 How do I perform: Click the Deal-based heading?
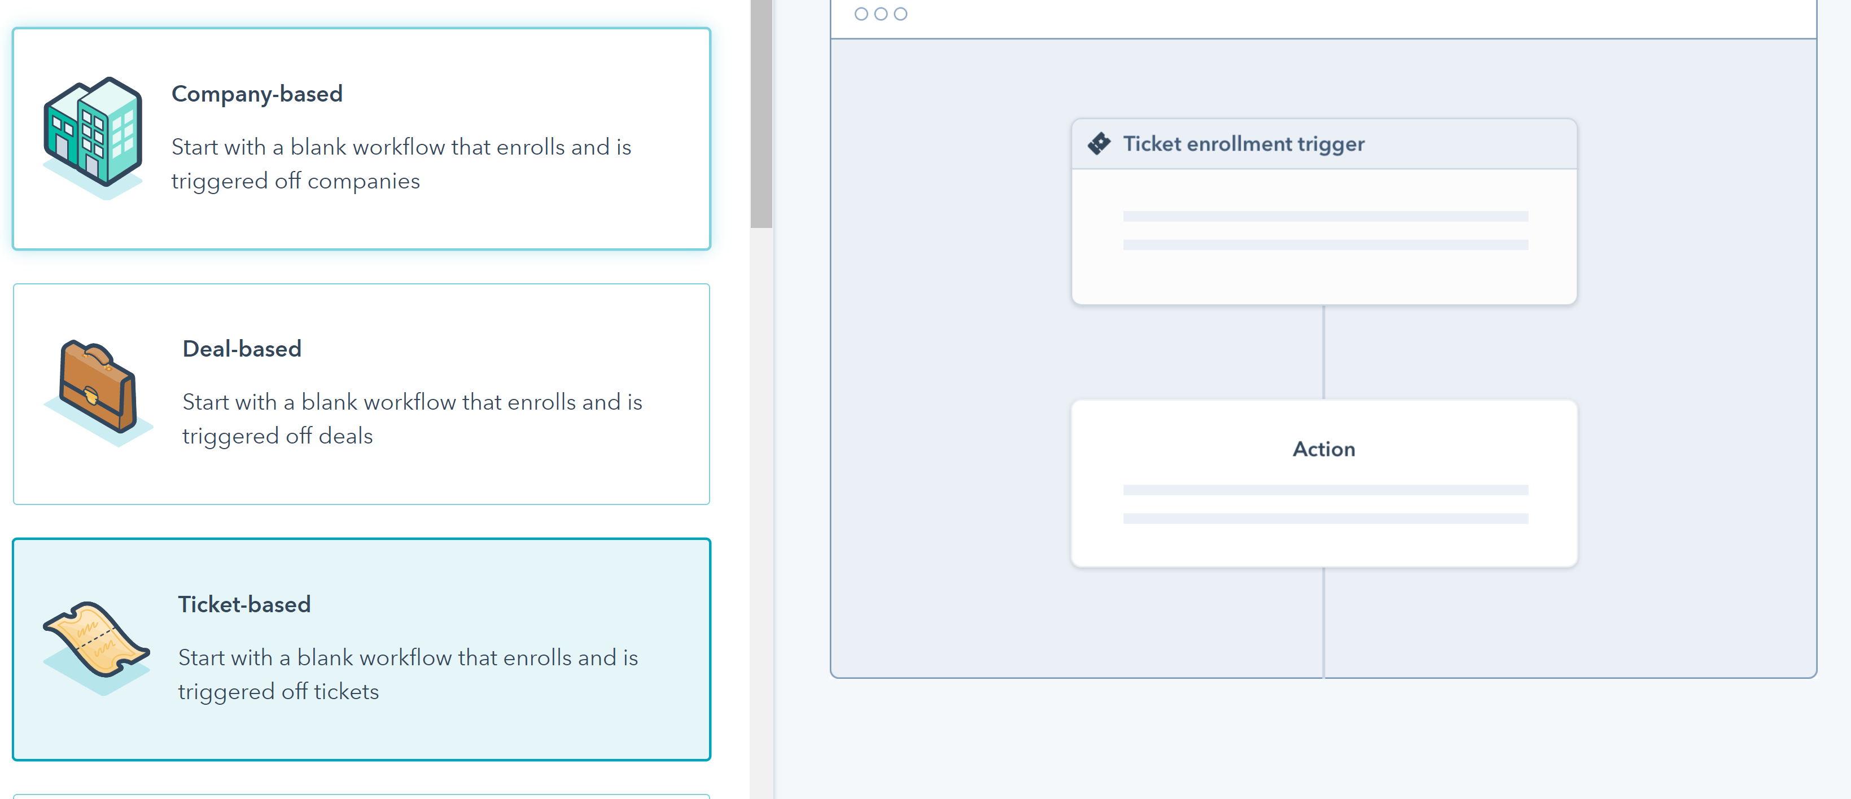pyautogui.click(x=242, y=349)
